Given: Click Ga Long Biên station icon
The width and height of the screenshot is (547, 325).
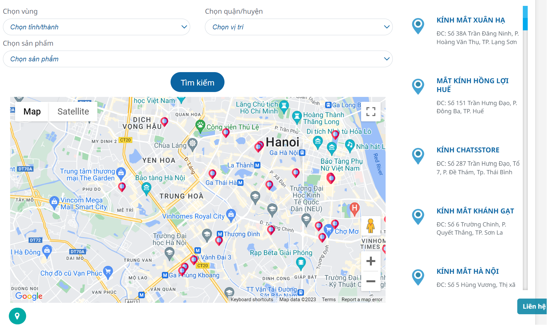Looking at the screenshot, I should click(328, 105).
